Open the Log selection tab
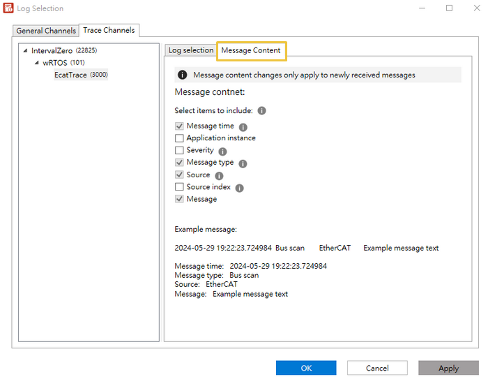This screenshot has height=386, width=488. tap(190, 50)
